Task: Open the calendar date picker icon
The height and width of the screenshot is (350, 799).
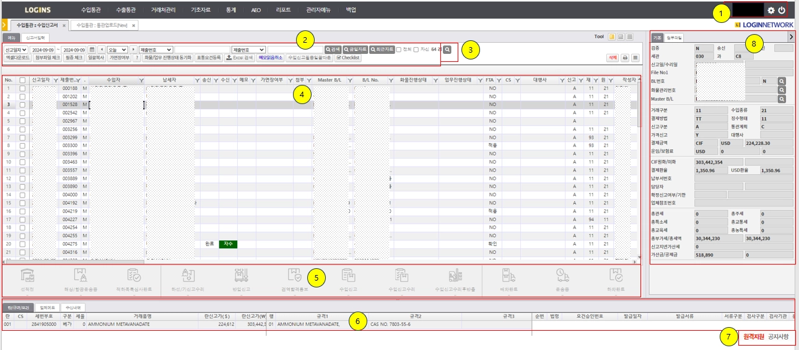Action: point(92,50)
